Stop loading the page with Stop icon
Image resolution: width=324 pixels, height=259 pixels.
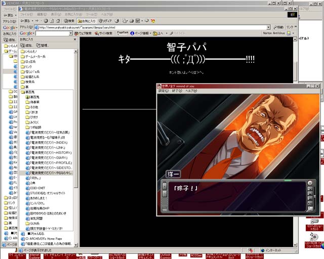[x=46, y=21]
